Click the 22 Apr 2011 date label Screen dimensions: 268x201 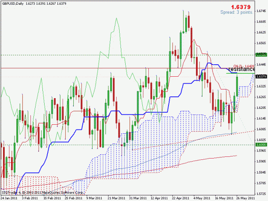pos(181,198)
